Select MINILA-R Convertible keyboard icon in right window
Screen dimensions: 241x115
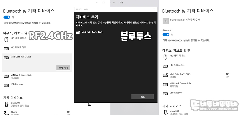point(165,85)
